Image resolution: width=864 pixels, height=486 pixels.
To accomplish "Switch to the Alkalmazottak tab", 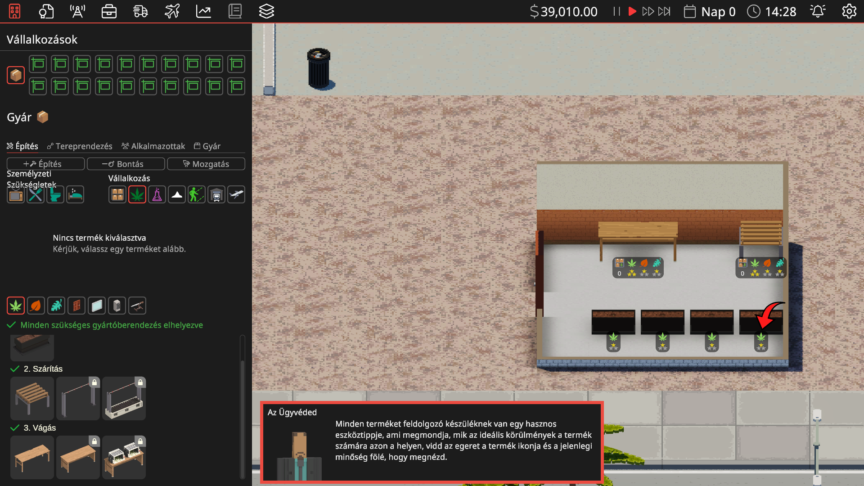I will pyautogui.click(x=153, y=146).
